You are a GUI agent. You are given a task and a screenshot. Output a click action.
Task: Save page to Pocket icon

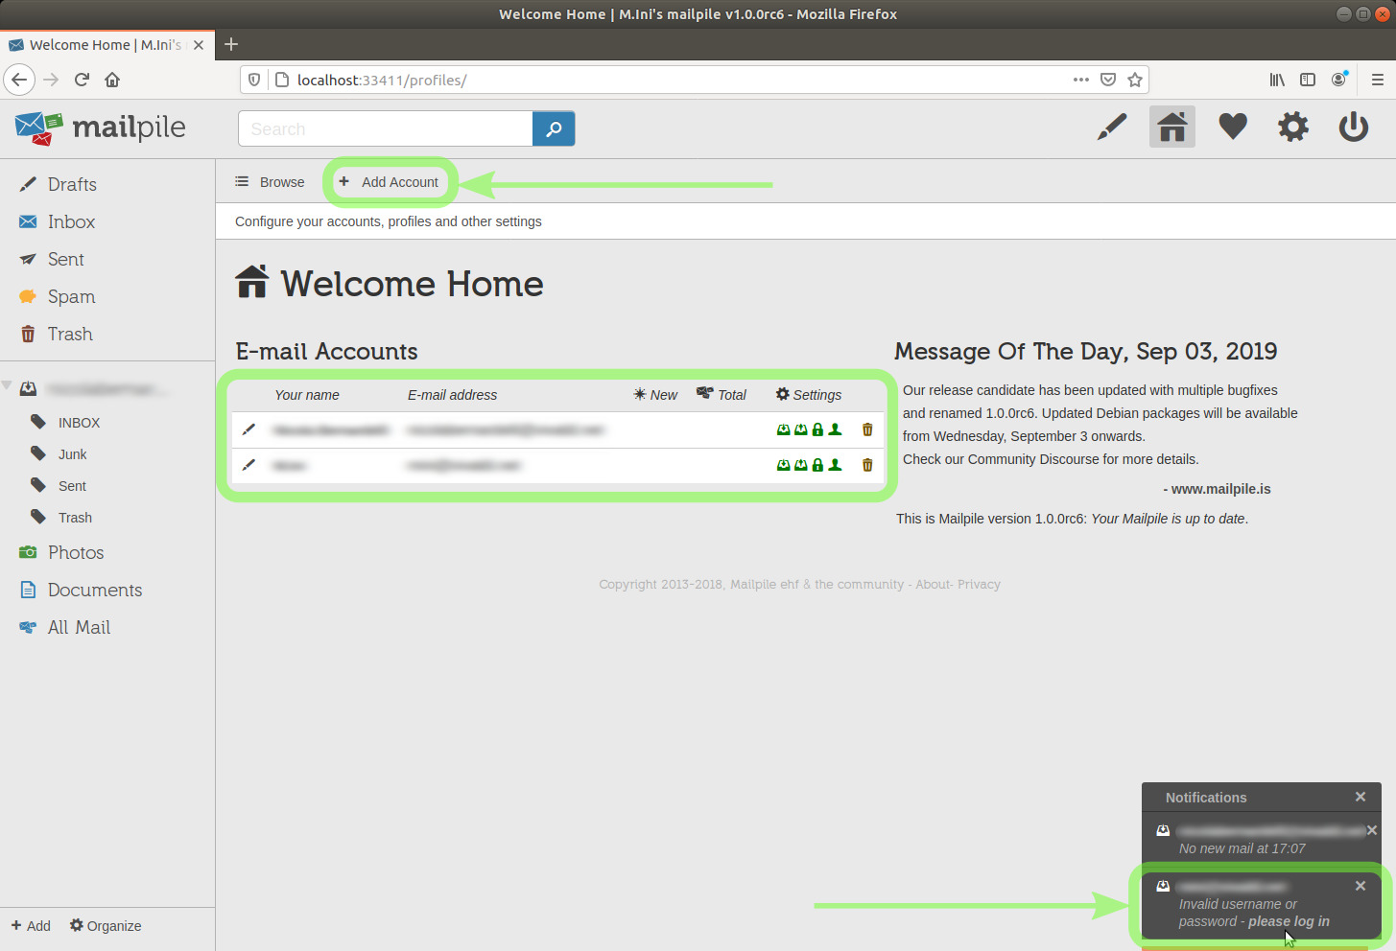click(x=1108, y=80)
